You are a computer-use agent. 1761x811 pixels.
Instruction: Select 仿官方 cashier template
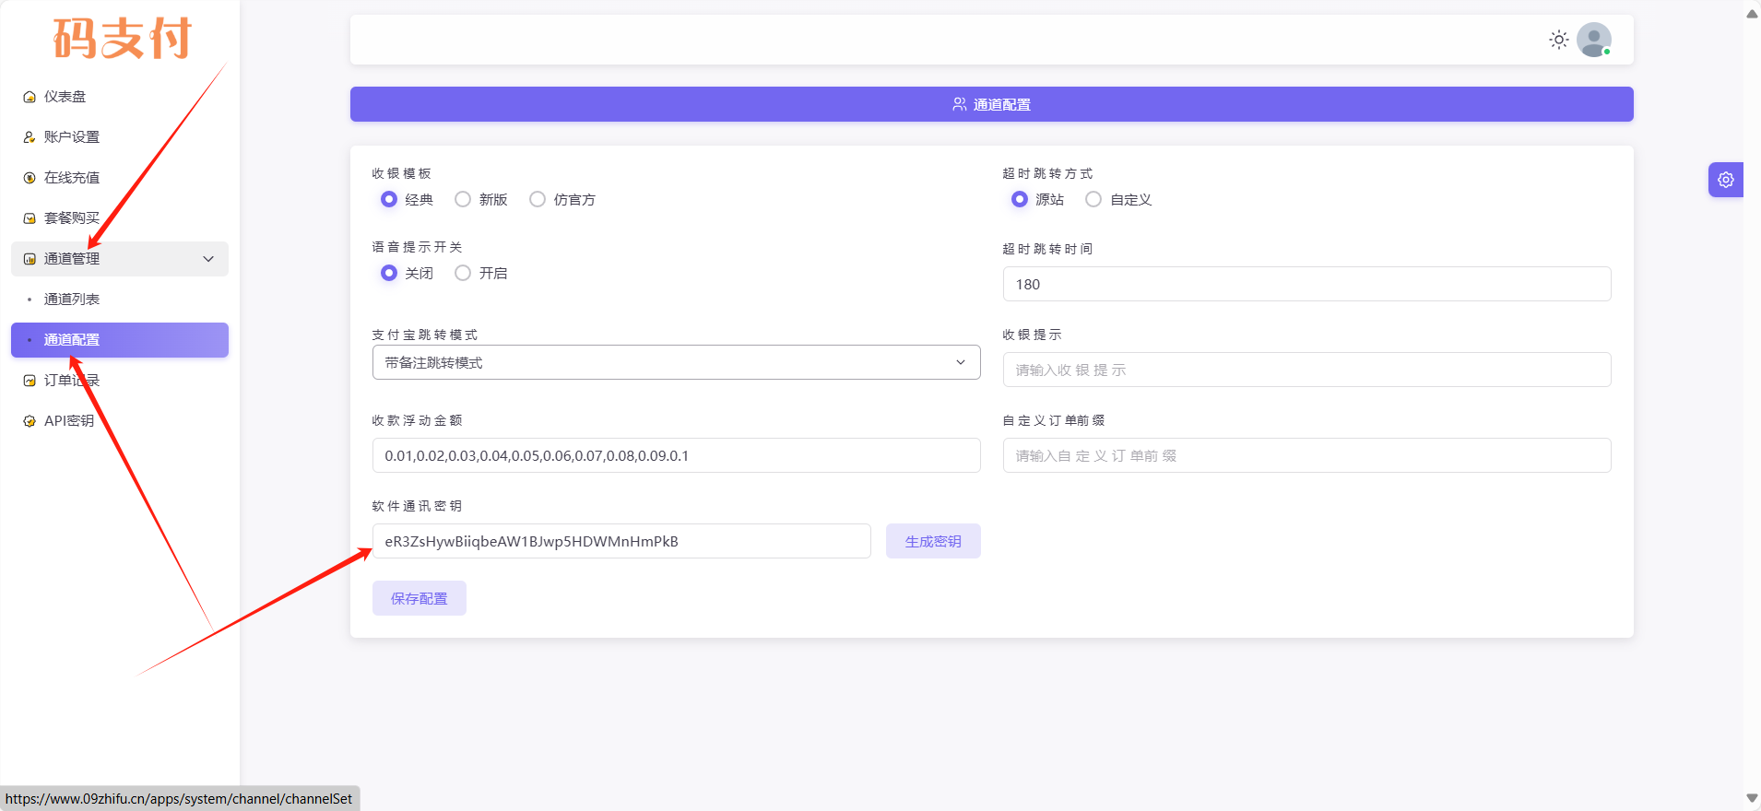click(538, 199)
